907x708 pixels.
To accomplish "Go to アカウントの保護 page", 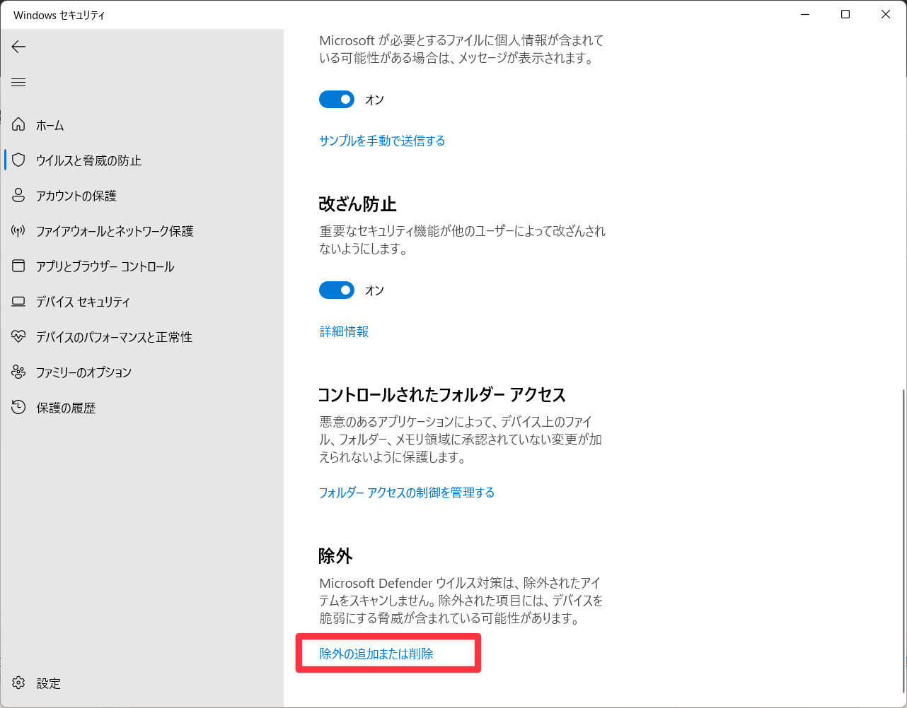I will click(141, 196).
